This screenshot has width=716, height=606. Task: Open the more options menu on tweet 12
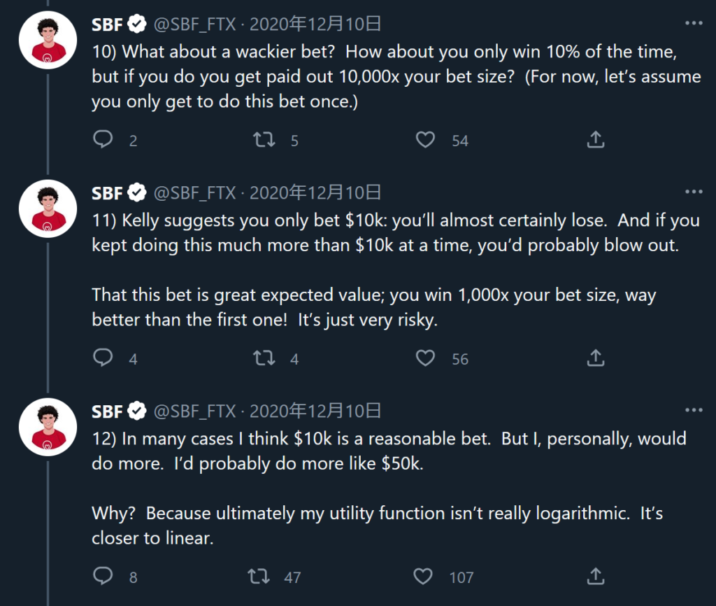(x=694, y=409)
